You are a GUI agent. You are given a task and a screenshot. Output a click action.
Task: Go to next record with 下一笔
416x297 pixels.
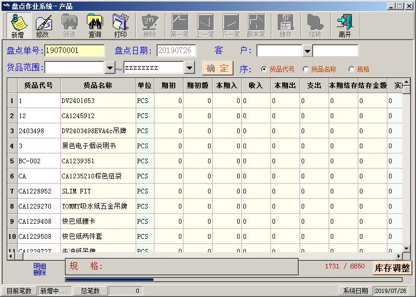pos(230,25)
